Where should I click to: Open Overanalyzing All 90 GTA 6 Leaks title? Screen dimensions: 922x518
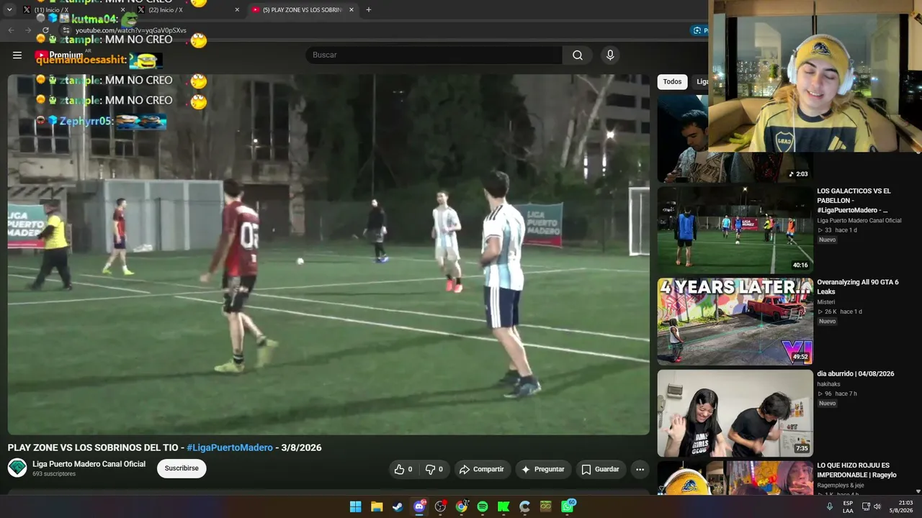(x=858, y=286)
